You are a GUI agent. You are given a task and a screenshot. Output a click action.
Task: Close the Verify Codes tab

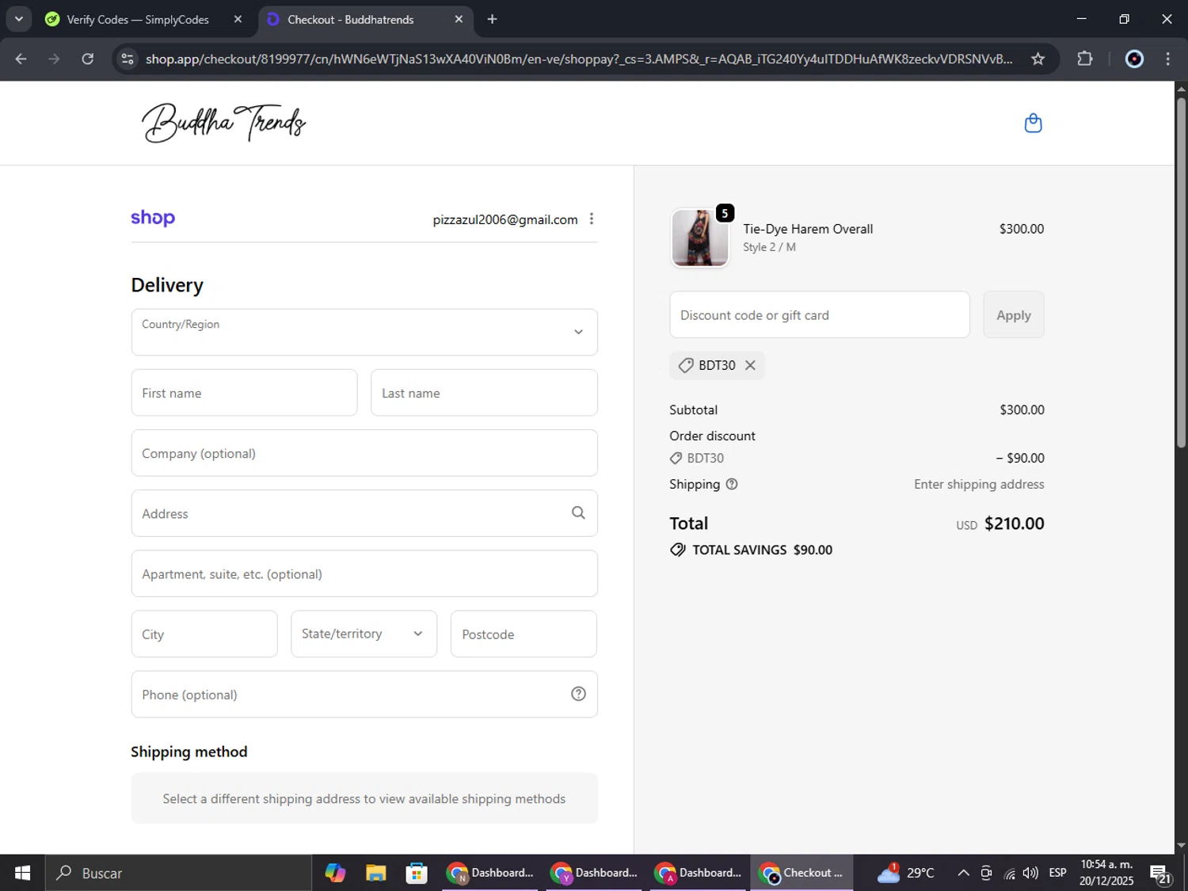point(238,19)
